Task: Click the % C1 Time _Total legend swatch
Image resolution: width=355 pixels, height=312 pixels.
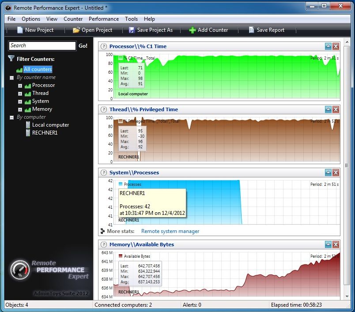Action: (x=121, y=58)
